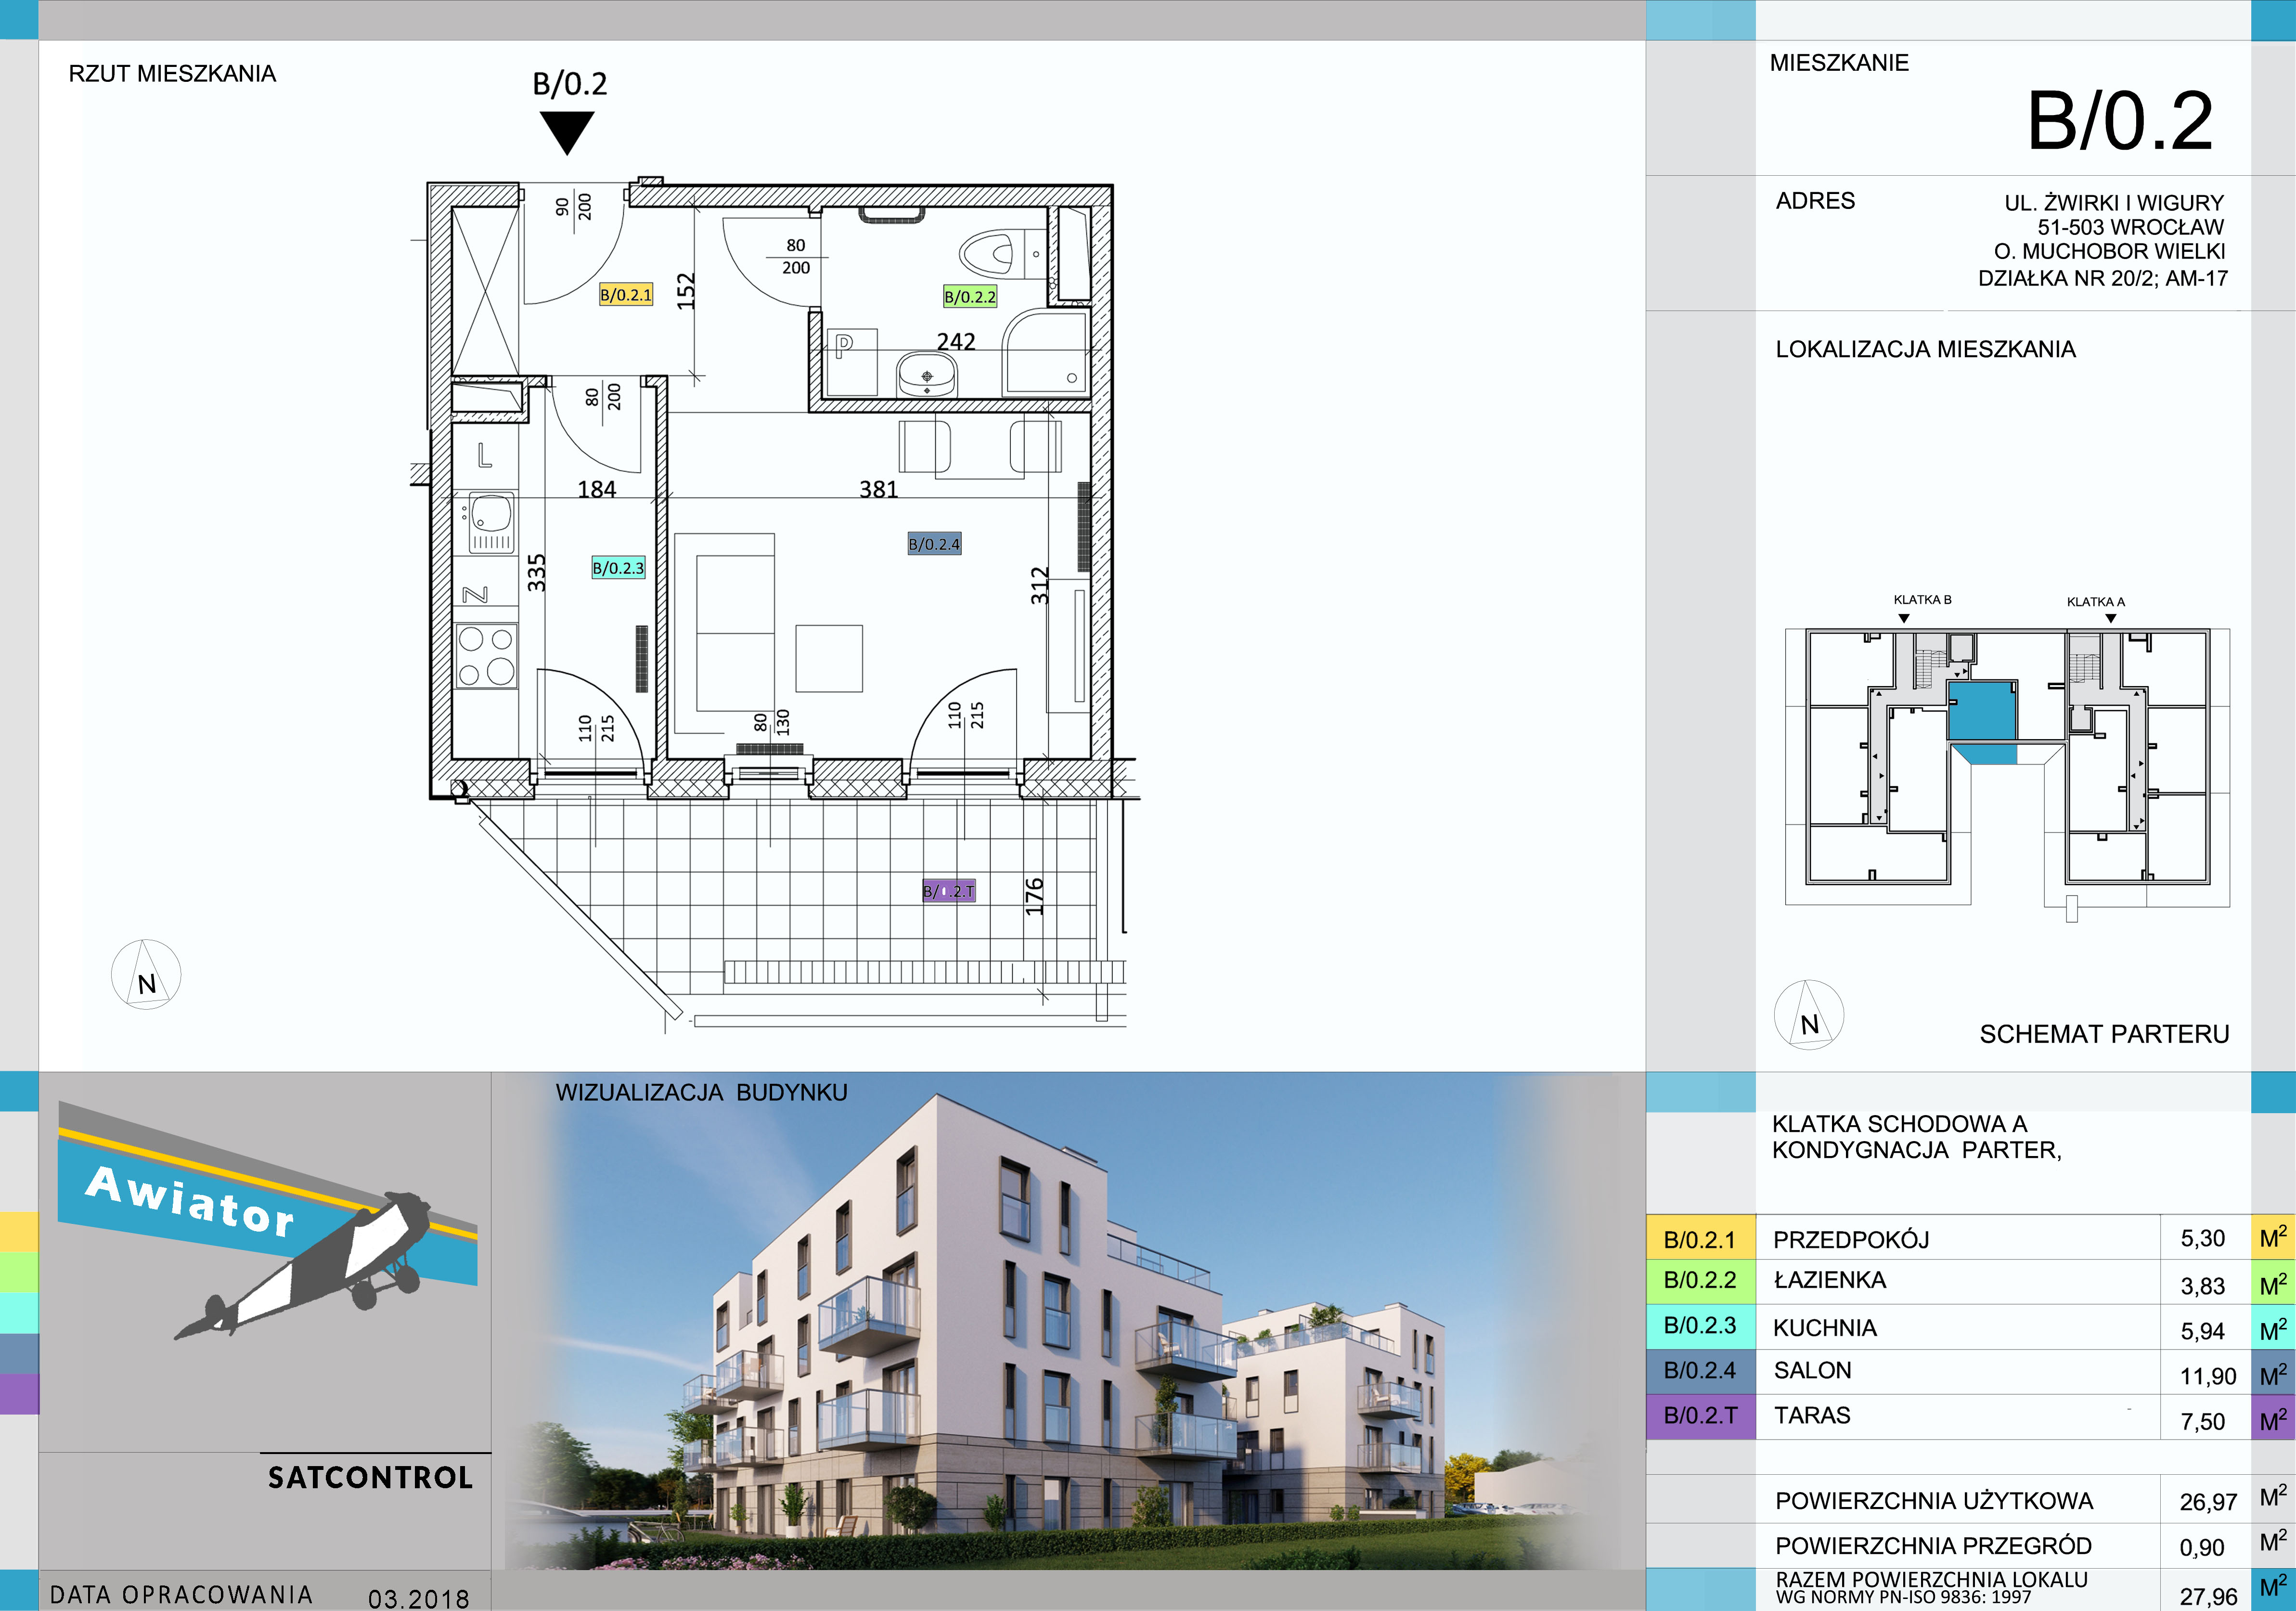Viewport: 2296px width, 1611px height.
Task: Click the 381 dimension in the salon
Action: pyautogui.click(x=879, y=489)
